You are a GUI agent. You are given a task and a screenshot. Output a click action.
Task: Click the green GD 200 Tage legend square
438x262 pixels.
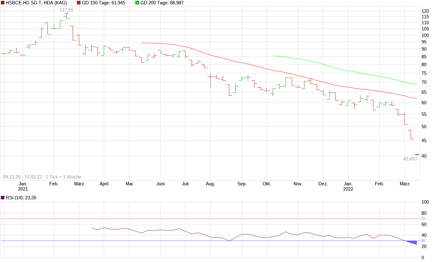137,3
